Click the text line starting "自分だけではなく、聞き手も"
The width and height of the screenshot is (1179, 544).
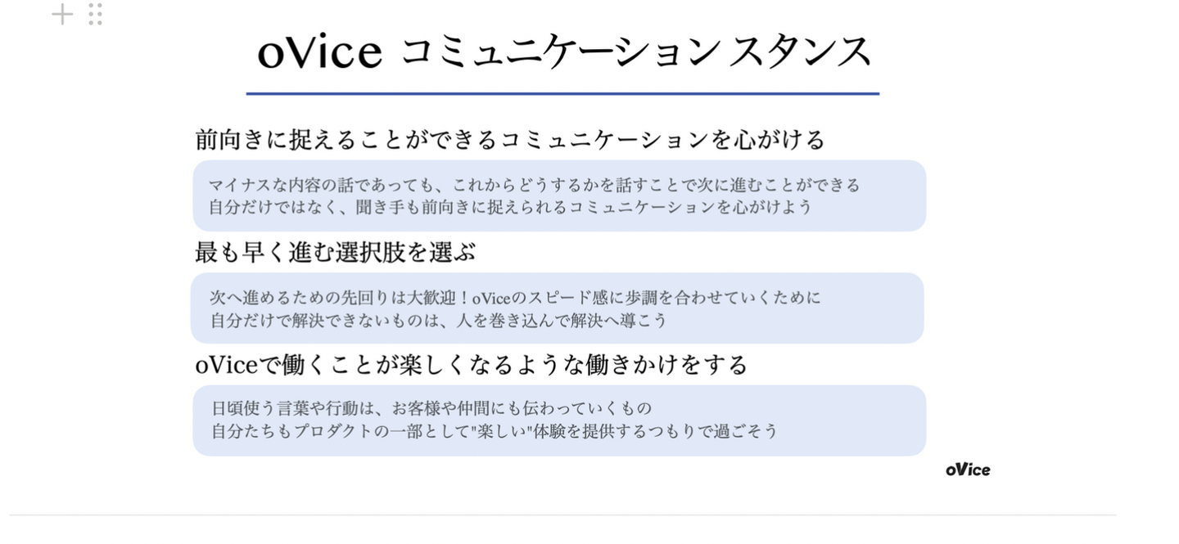click(x=510, y=207)
